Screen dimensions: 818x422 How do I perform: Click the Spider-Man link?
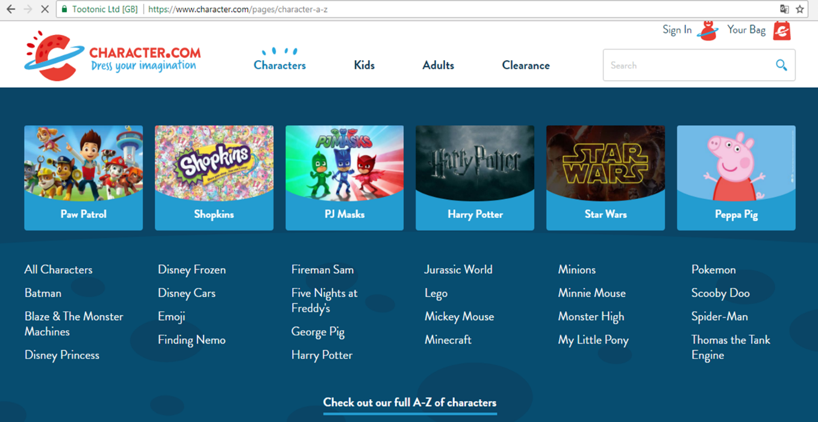click(720, 317)
